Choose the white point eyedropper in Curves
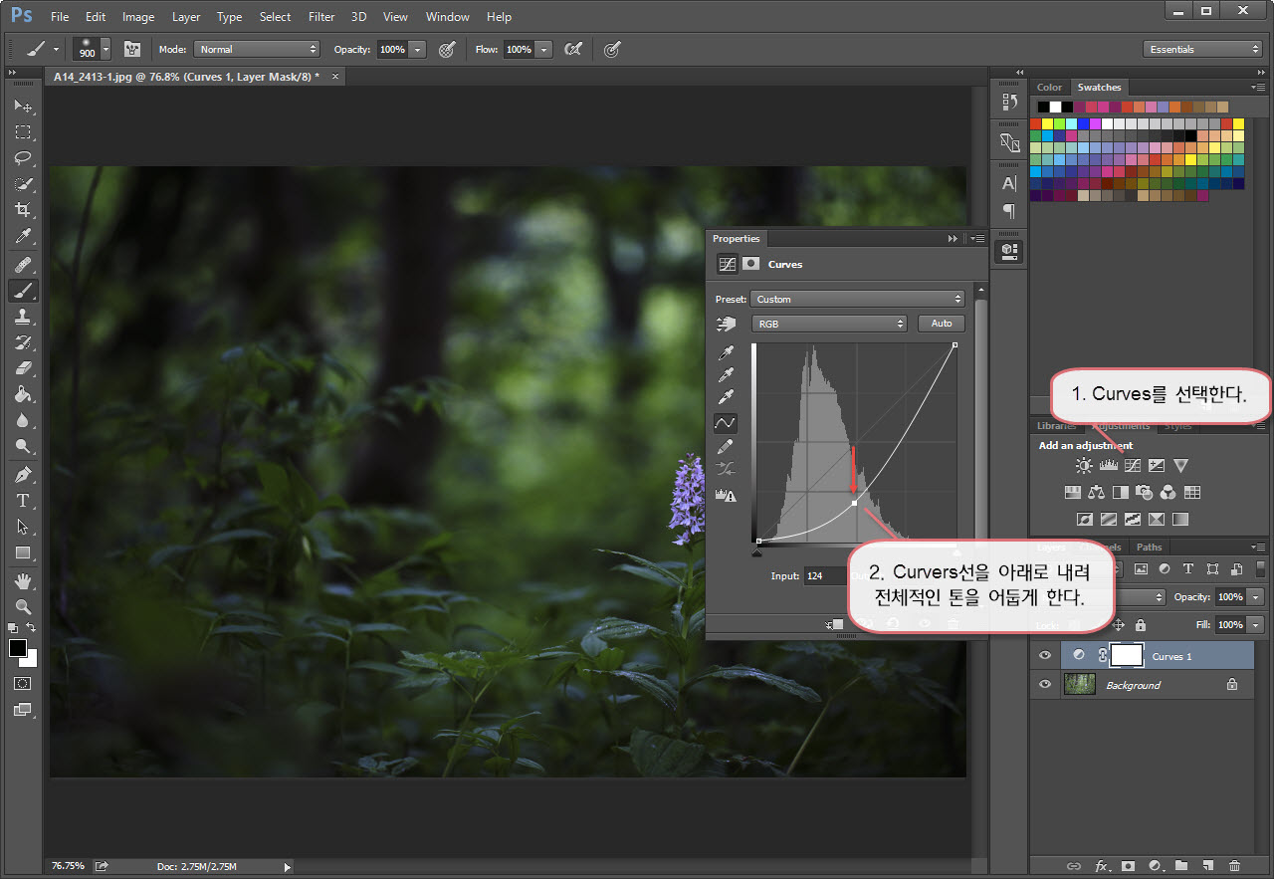 point(727,397)
